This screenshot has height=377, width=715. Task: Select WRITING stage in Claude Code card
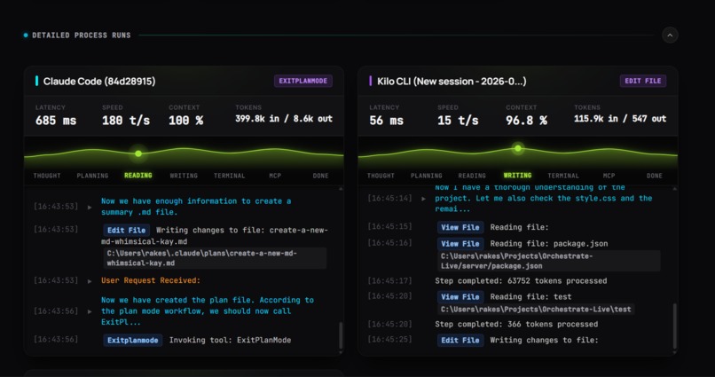pos(184,176)
